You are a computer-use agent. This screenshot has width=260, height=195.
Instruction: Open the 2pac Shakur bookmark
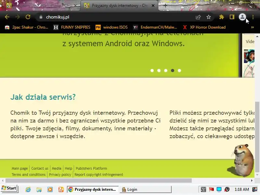tap(27, 27)
